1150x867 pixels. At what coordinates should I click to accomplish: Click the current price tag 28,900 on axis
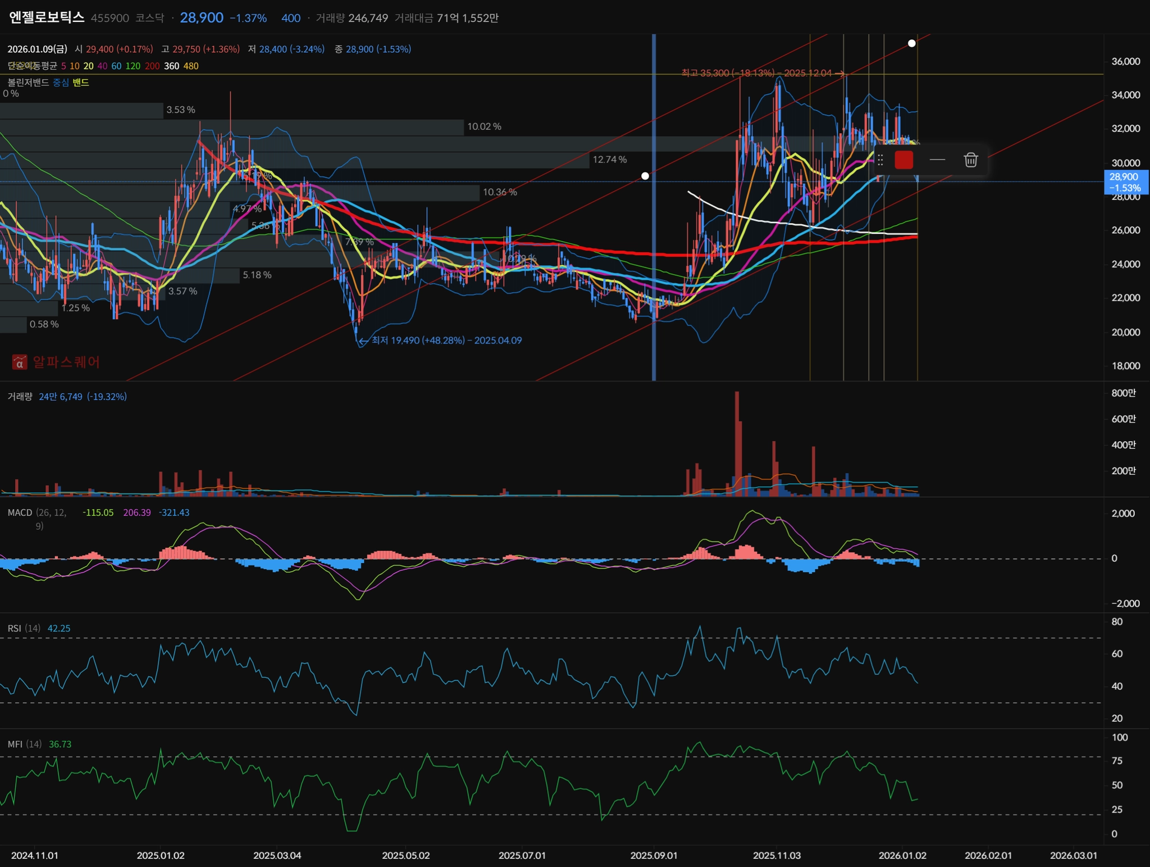tap(1125, 182)
